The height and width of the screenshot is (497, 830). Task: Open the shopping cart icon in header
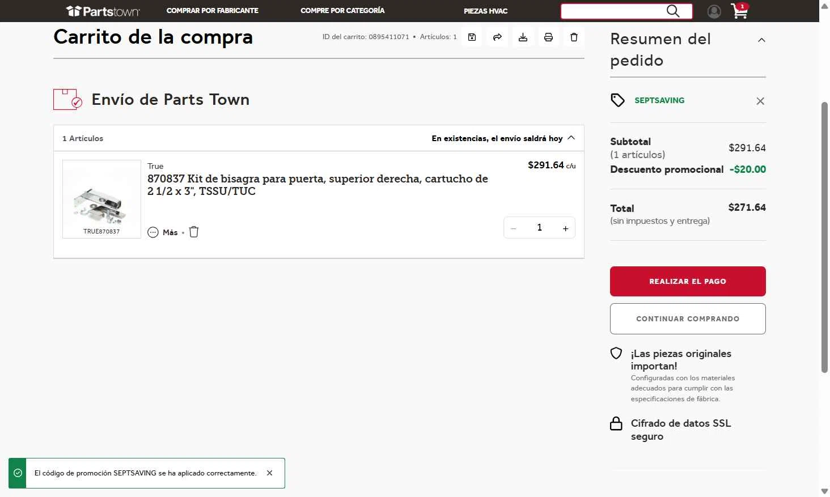[x=739, y=11]
